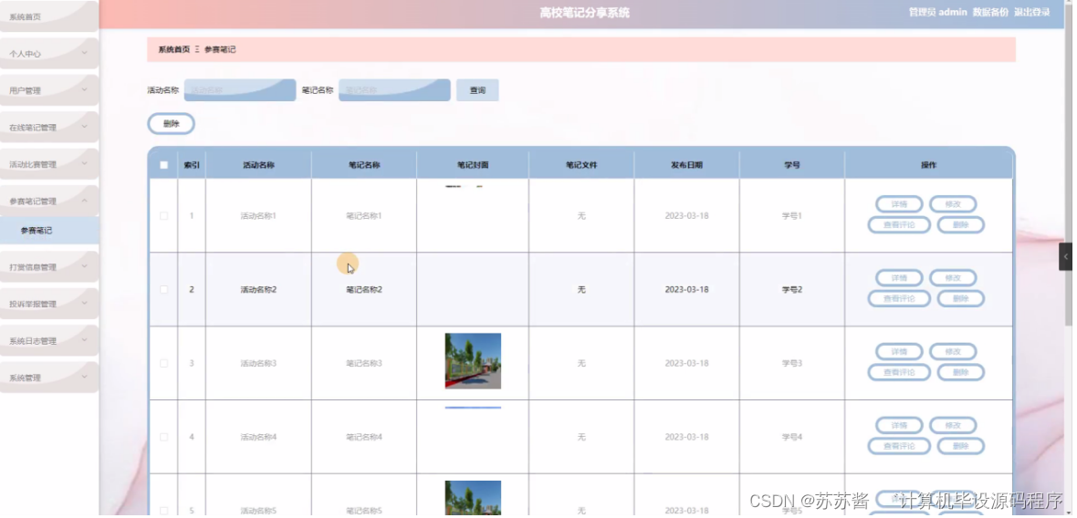The image size is (1077, 518).
Task: Go to 系统首页 in the sidebar
Action: click(48, 16)
